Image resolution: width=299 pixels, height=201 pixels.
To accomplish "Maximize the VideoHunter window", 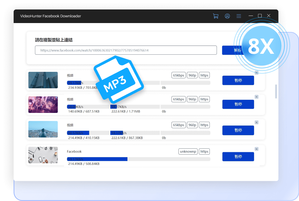I will click(x=260, y=16).
